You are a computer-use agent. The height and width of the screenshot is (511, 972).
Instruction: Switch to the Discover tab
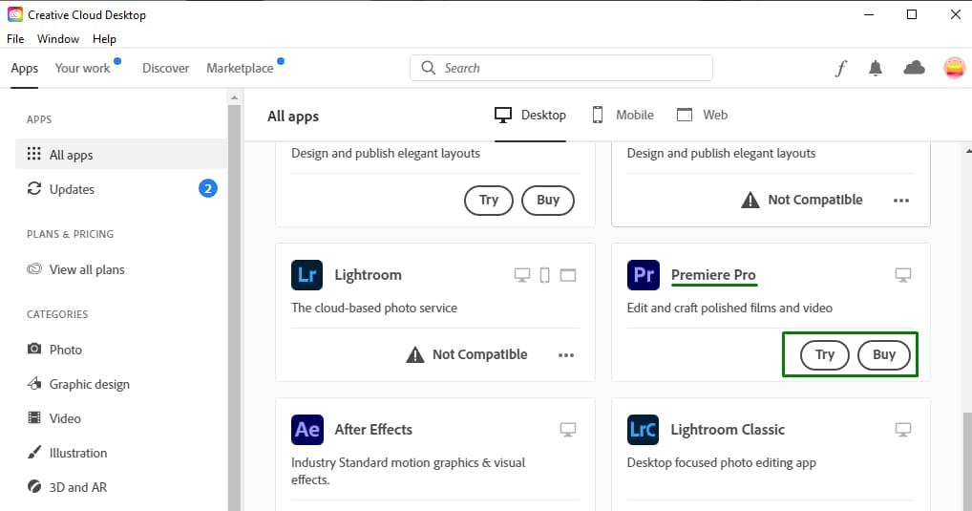(x=165, y=68)
